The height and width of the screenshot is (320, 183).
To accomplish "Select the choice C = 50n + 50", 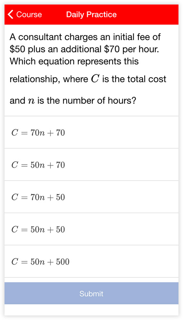I will (91, 229).
